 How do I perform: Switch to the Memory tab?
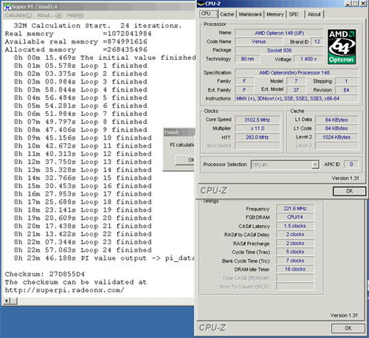(275, 14)
